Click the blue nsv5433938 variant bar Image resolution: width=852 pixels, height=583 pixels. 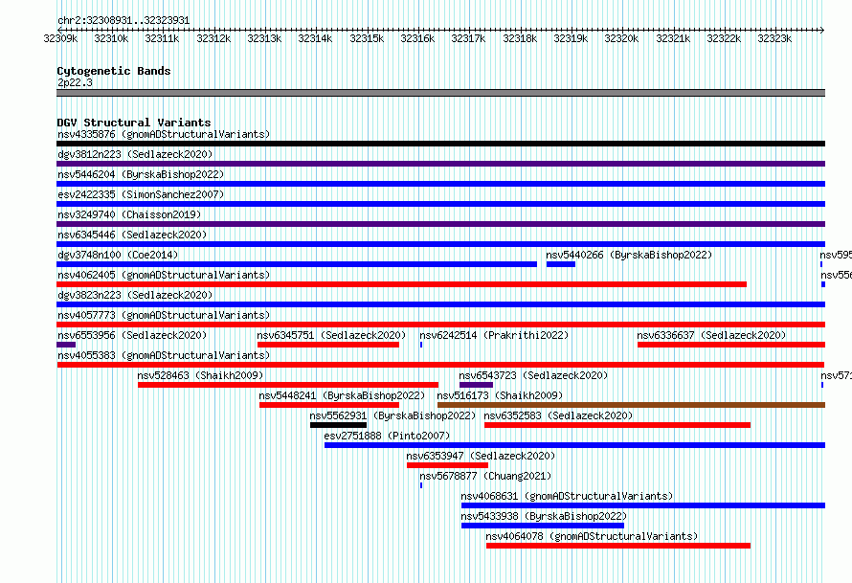point(543,526)
